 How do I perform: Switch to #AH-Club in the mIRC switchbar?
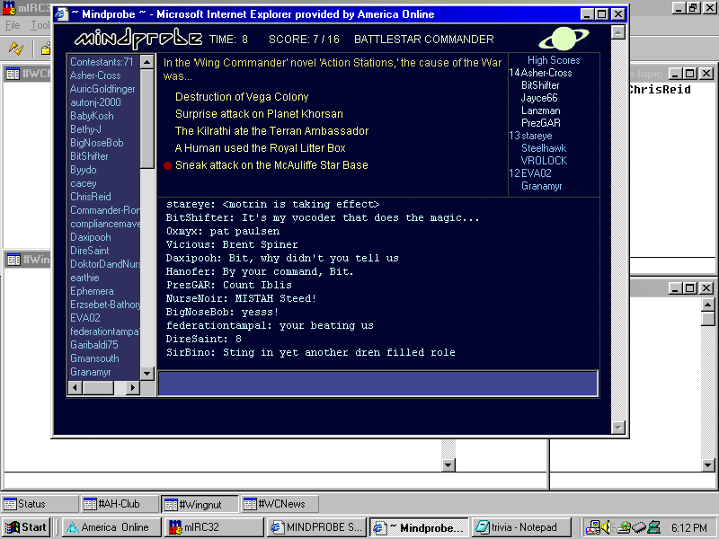tap(119, 504)
